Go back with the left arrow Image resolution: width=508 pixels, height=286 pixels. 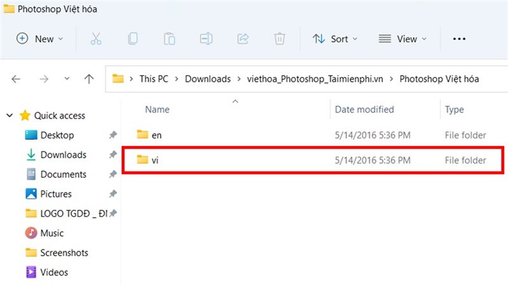(x=16, y=79)
